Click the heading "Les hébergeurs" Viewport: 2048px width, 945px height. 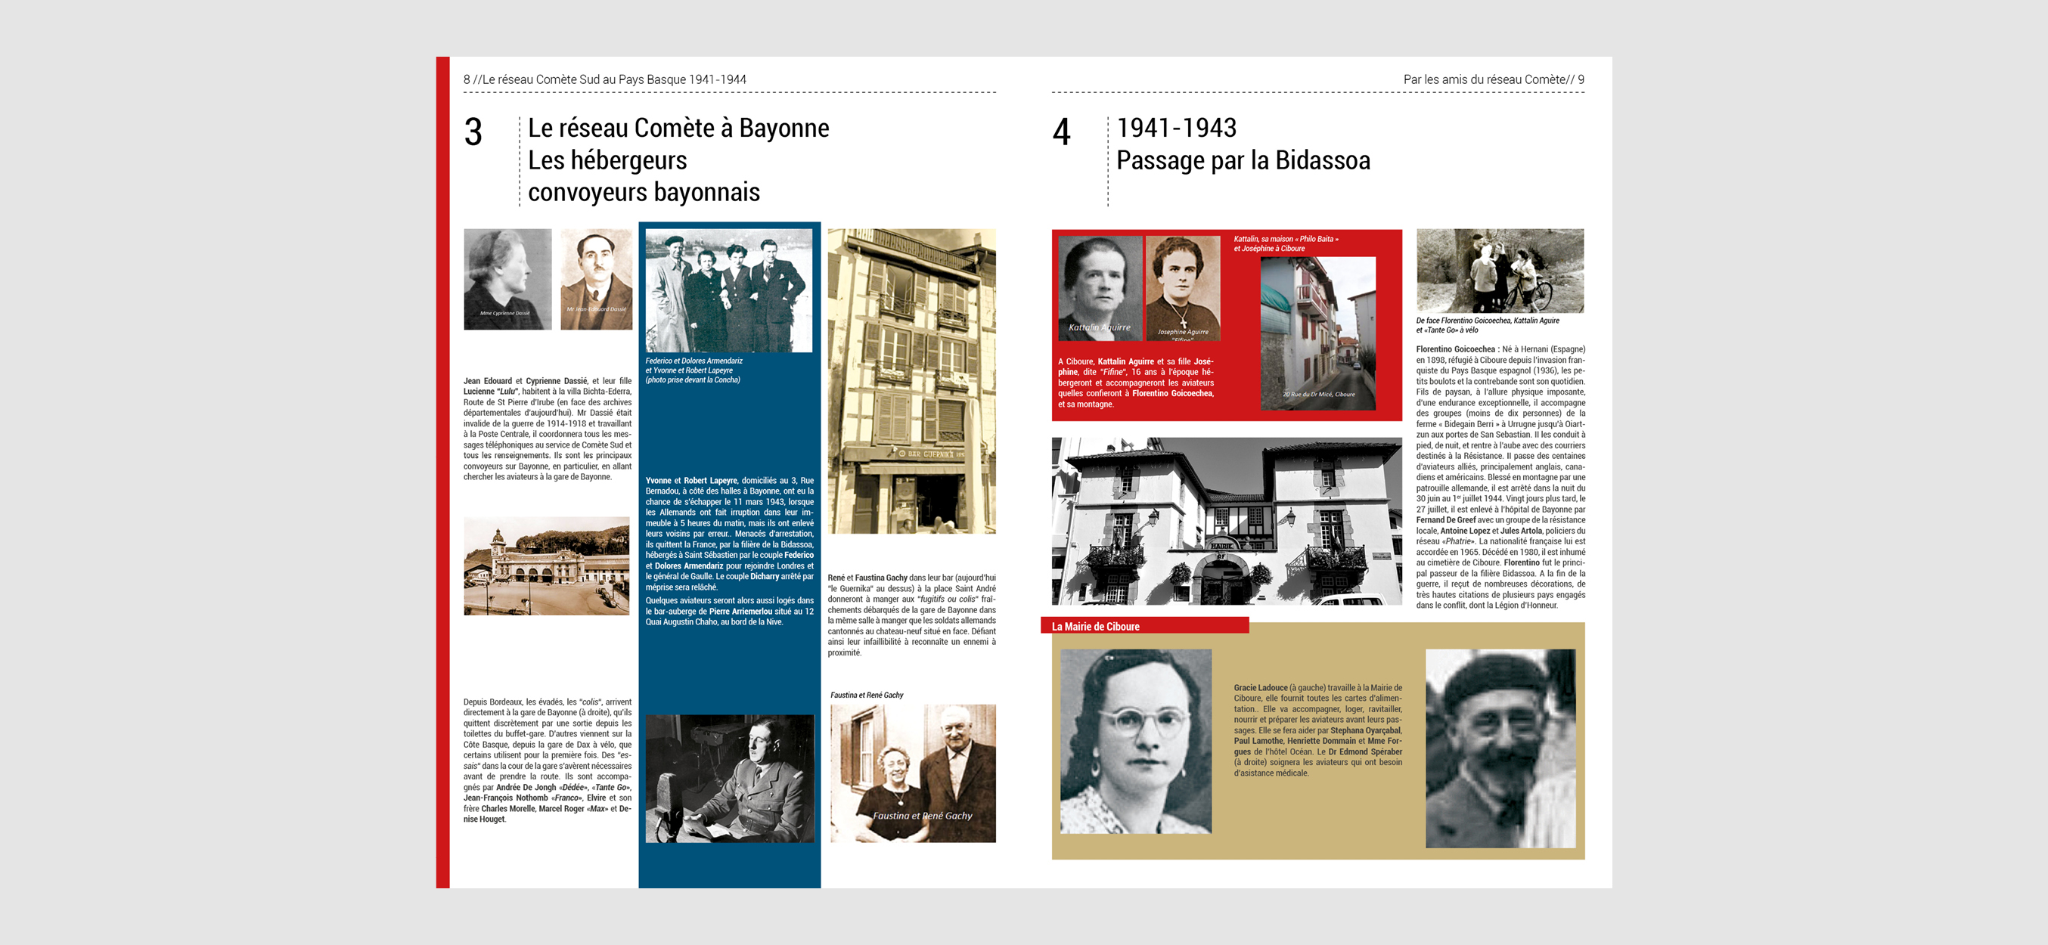coord(607,160)
